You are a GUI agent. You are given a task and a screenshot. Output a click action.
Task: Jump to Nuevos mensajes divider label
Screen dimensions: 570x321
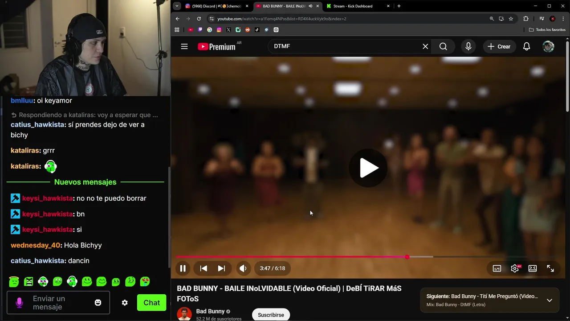click(85, 182)
